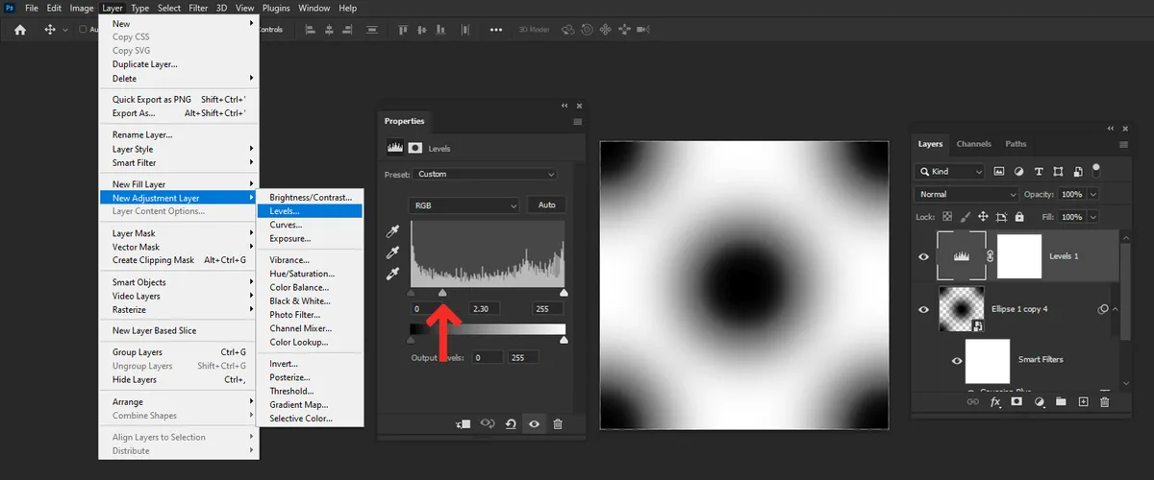
Task: Choose Create Clipping Mask menu item
Action: tap(179, 260)
